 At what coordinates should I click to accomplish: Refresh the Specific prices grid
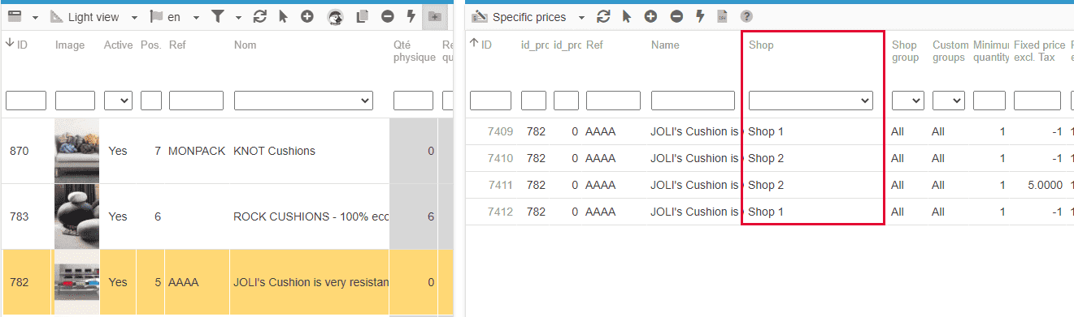pos(603,16)
